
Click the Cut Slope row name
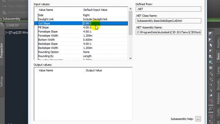[x=44, y=23]
